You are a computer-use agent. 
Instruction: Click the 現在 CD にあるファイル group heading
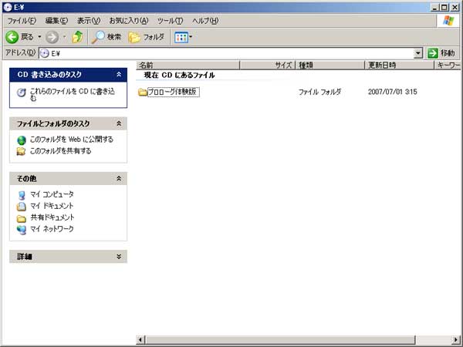179,76
